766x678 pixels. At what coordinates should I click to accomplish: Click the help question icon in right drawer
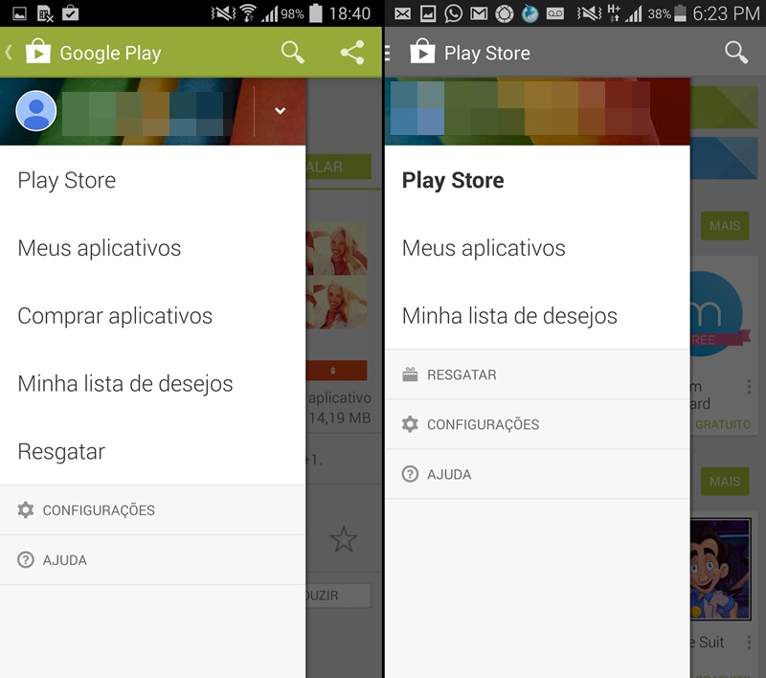tap(410, 474)
